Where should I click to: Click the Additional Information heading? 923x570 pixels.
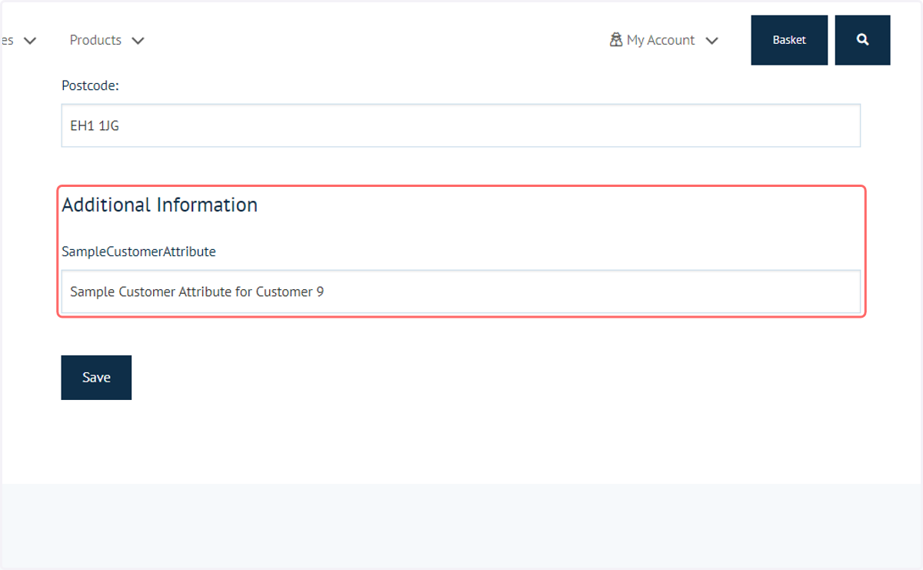(x=159, y=205)
